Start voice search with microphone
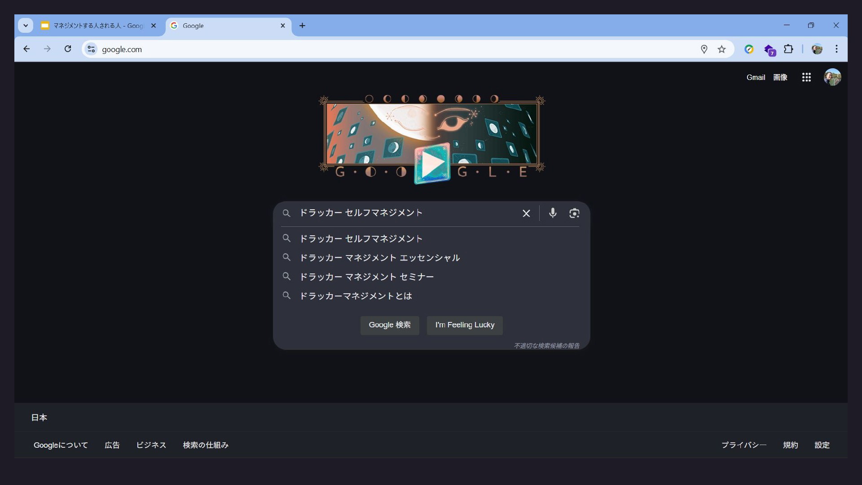The image size is (862, 485). [553, 213]
